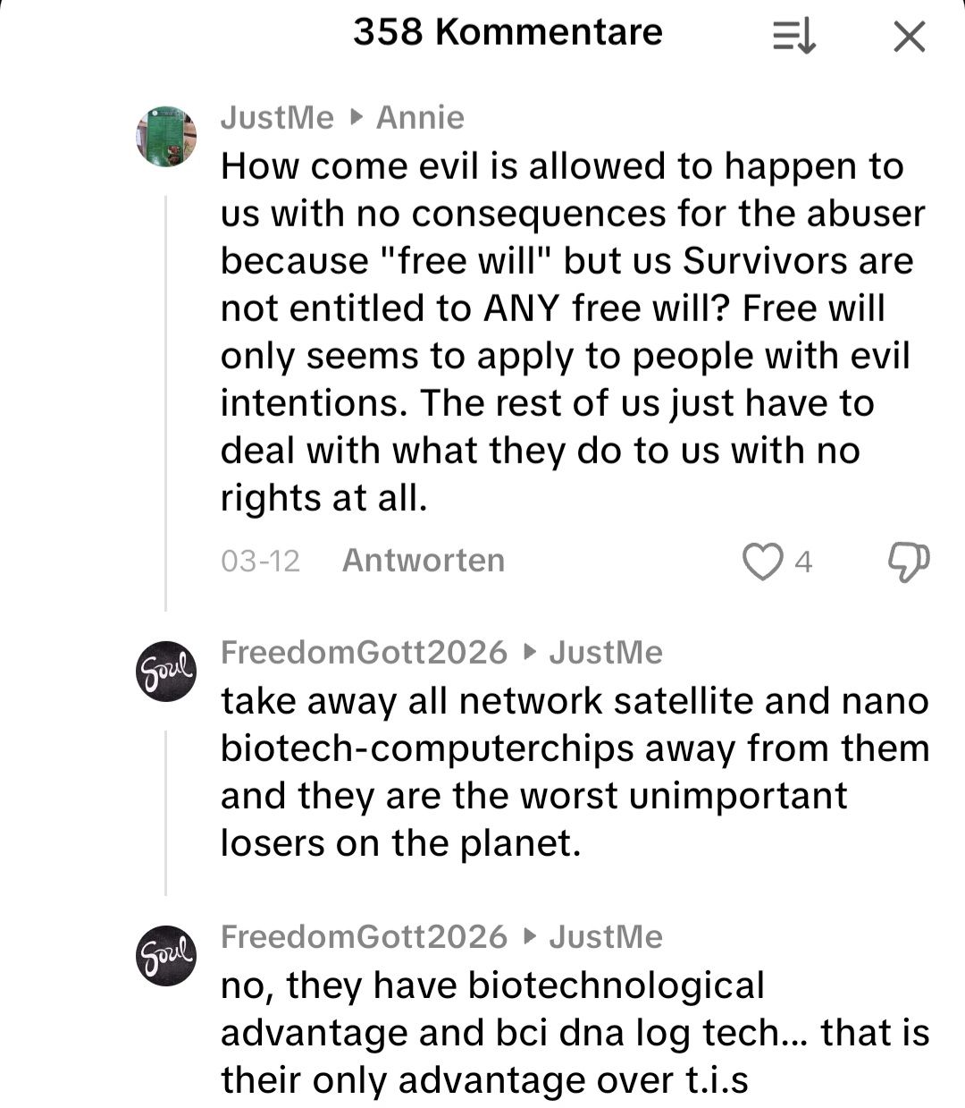Tap FreedomGott2026's avatar on the satellite comment
Screen dimensions: 965x1108
[x=166, y=671]
